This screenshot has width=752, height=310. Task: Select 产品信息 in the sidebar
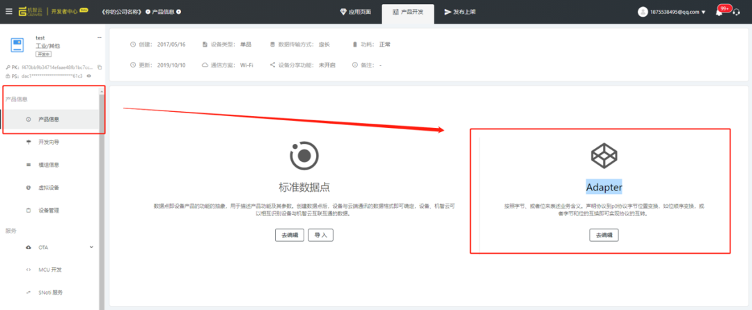(x=50, y=120)
